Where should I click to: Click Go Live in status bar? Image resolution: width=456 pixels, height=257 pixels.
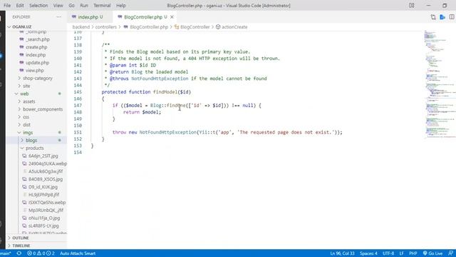[x=432, y=253]
